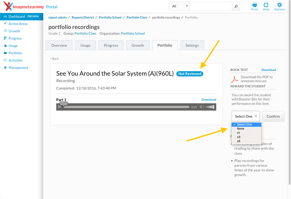Click the Print icon
Screen dimensions: 291x199
coord(255,5)
